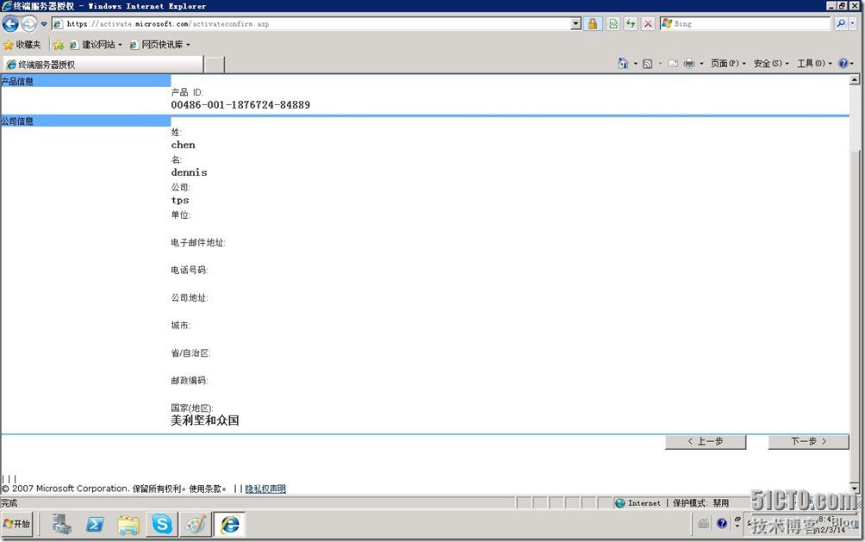Open search provider dropdown arrow

(852, 24)
